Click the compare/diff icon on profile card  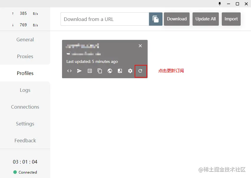pyautogui.click(x=120, y=71)
